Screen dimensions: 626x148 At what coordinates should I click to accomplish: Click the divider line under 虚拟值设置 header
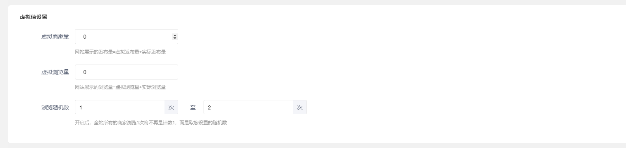(317, 29)
